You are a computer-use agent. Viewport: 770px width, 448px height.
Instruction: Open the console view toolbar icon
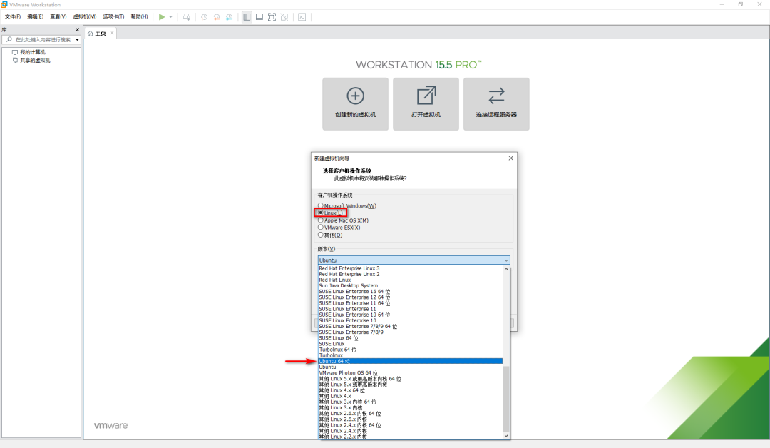tap(302, 16)
